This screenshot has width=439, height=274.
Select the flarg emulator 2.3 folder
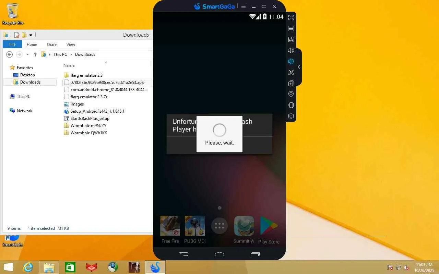(86, 75)
